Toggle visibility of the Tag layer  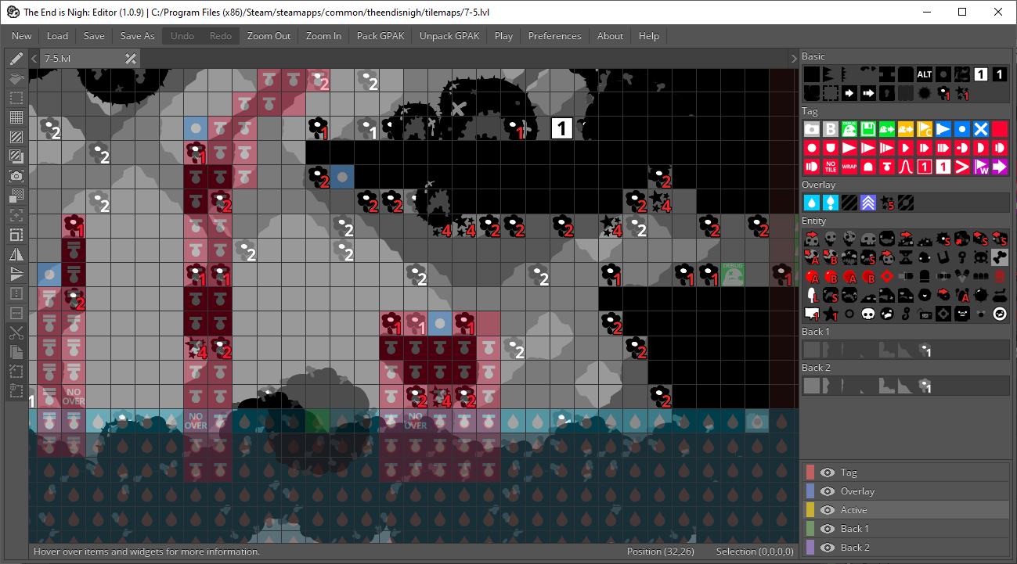[x=828, y=472]
